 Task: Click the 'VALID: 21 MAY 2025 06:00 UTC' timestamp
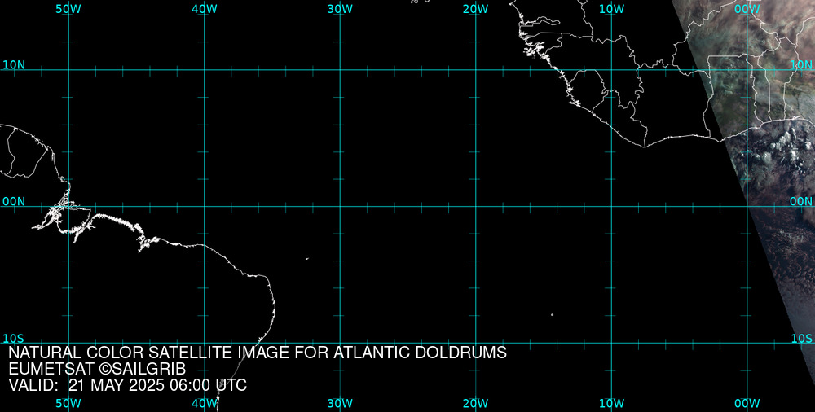point(128,385)
